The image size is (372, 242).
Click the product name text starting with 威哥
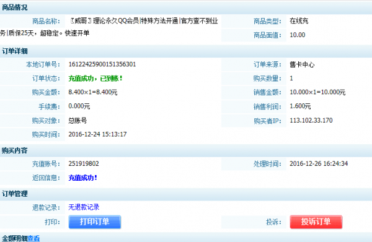tap(109, 27)
